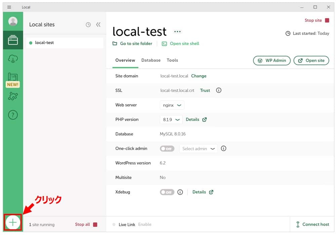This screenshot has height=235, width=336.
Task: Trust the SSL certificate
Action: pyautogui.click(x=205, y=91)
